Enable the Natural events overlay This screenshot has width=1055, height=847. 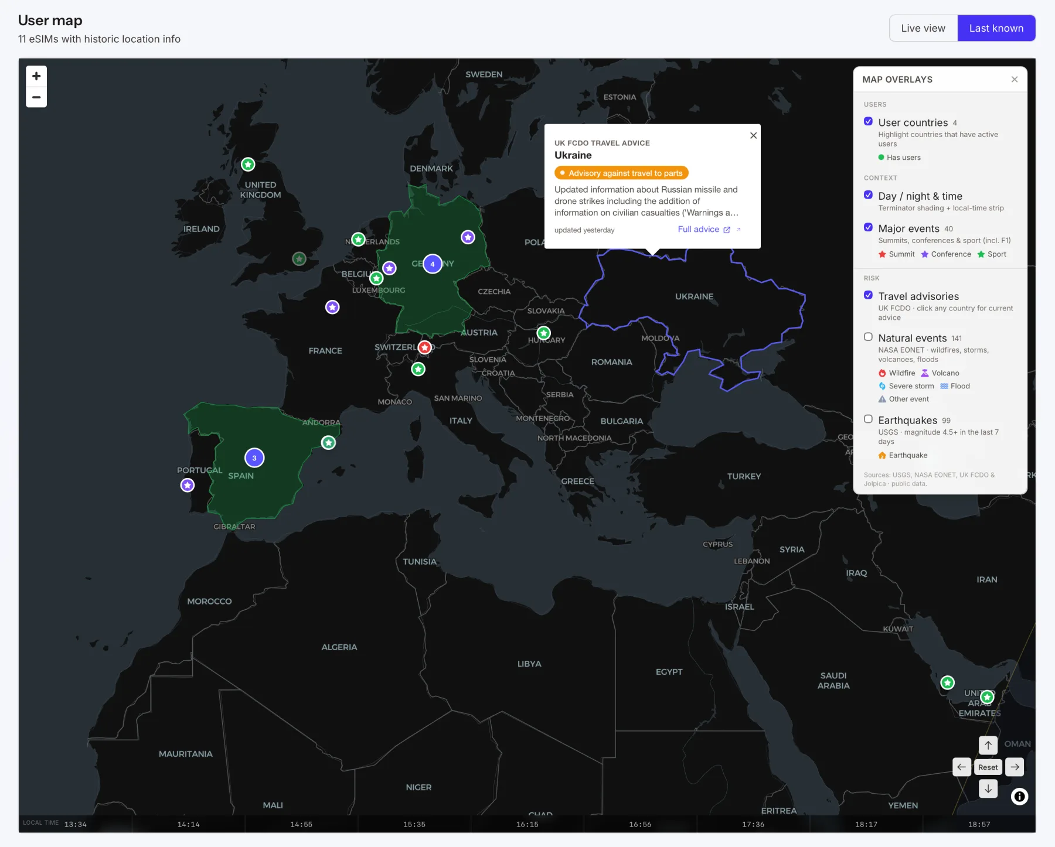[x=868, y=337]
